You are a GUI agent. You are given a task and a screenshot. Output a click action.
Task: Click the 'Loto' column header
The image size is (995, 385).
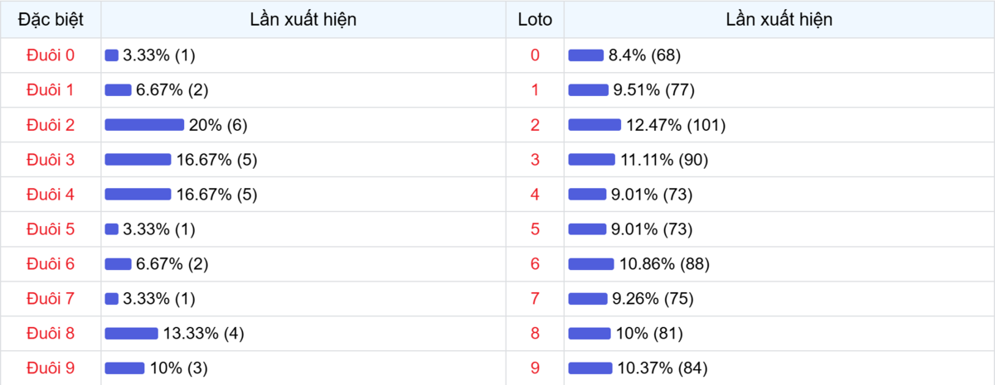pos(535,19)
